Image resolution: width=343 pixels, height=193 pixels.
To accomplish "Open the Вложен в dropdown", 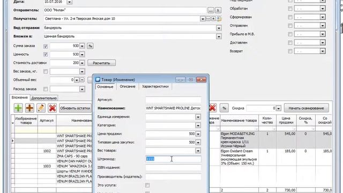I will coord(219,36).
